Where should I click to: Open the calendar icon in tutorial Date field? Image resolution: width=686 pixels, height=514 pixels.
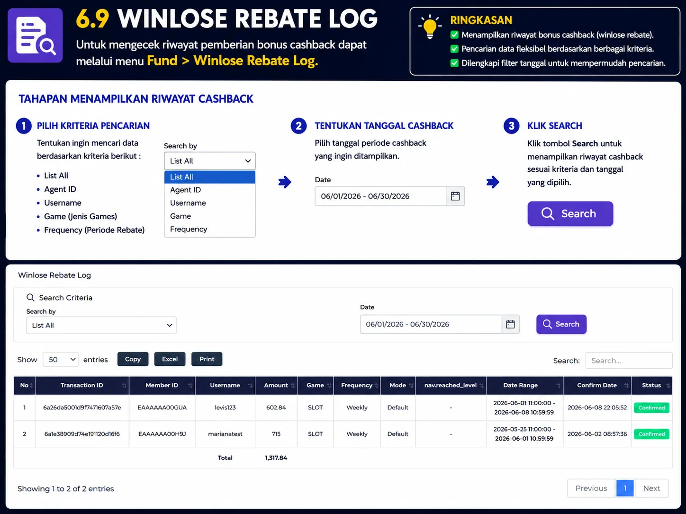[x=455, y=196]
